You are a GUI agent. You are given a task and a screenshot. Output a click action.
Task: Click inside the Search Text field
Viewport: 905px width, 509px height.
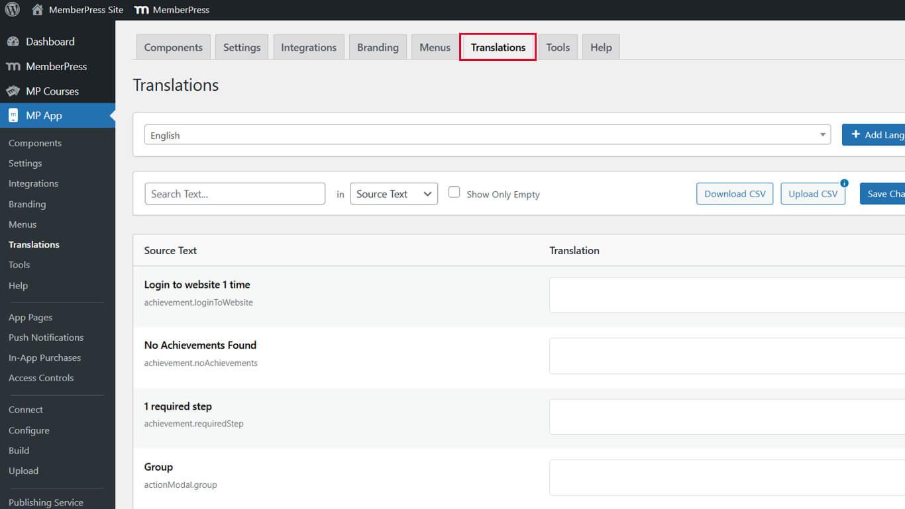[x=235, y=193]
